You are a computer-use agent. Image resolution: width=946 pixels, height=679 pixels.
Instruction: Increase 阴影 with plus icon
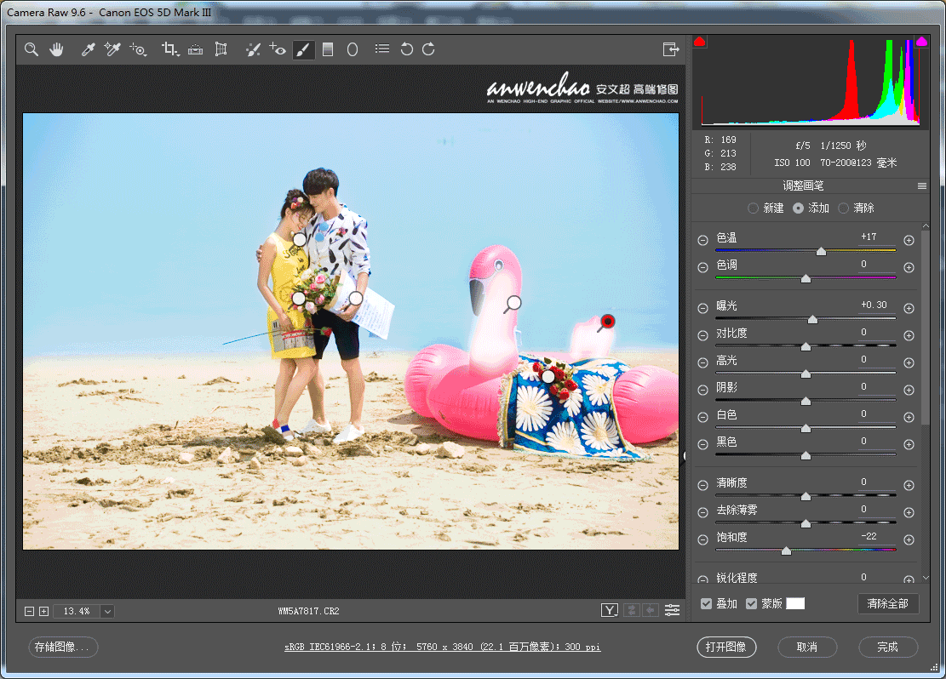pos(909,390)
